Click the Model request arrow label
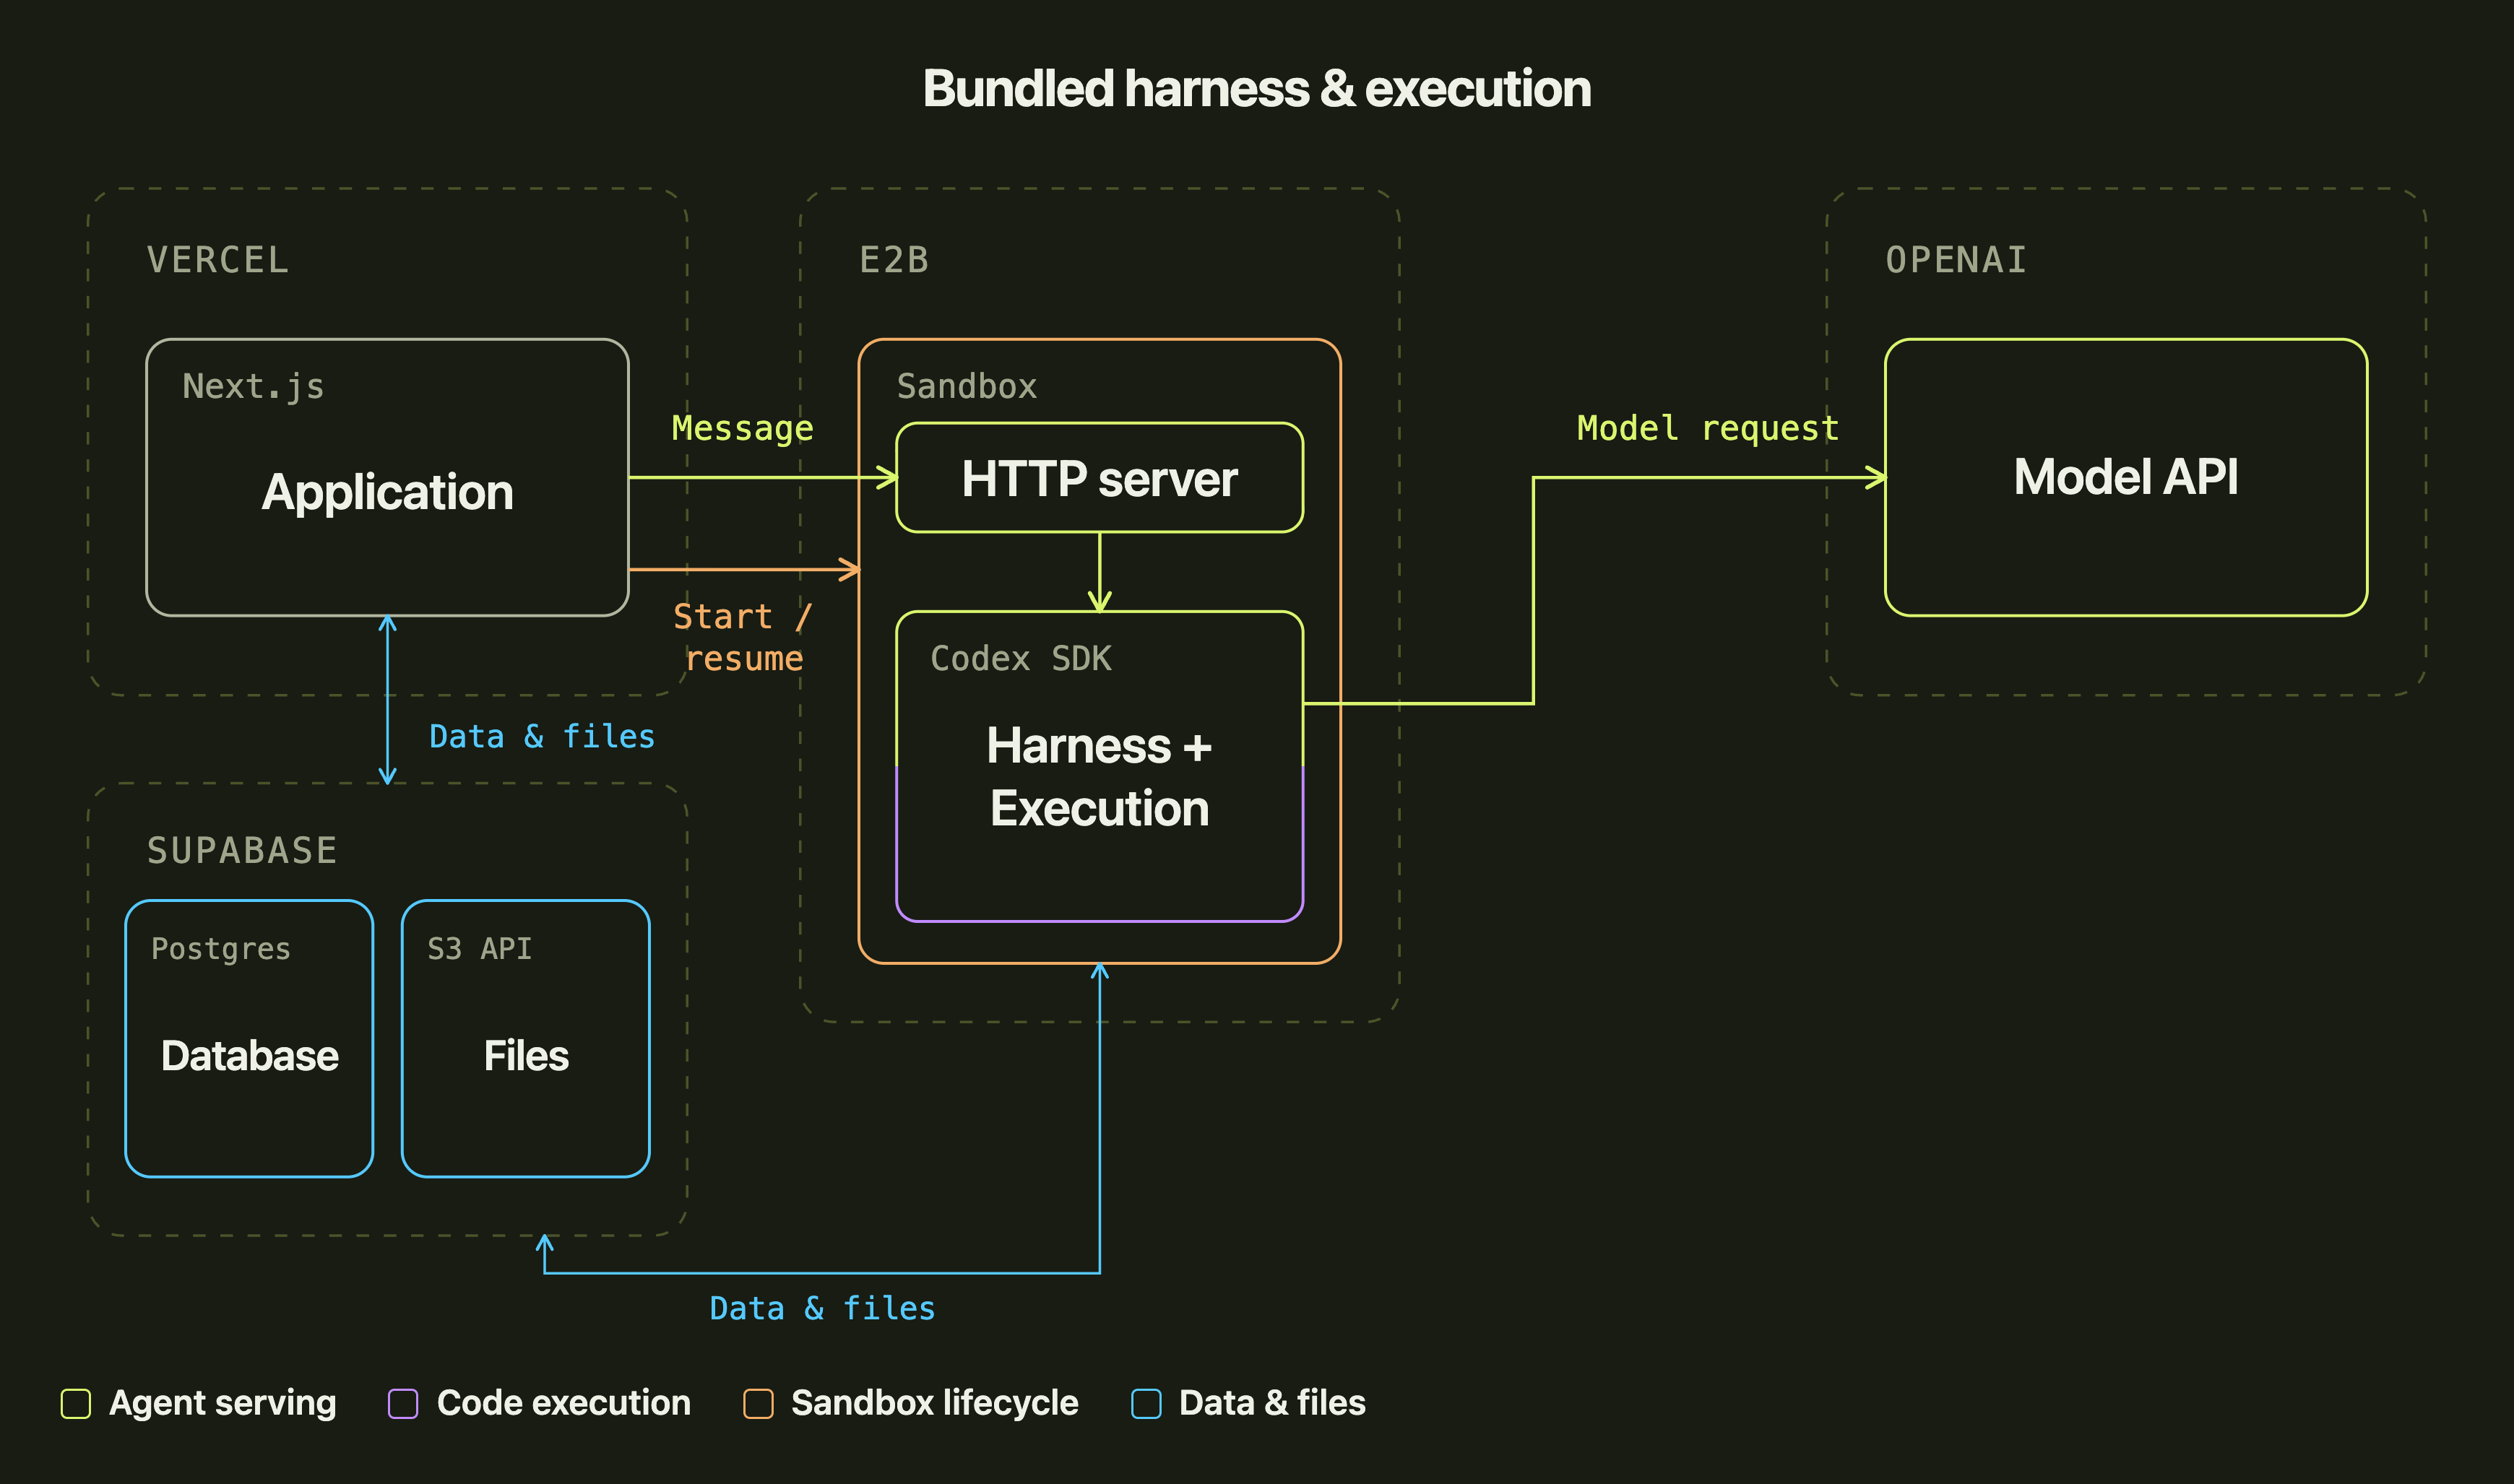Viewport: 2514px width, 1484px height. point(1708,429)
